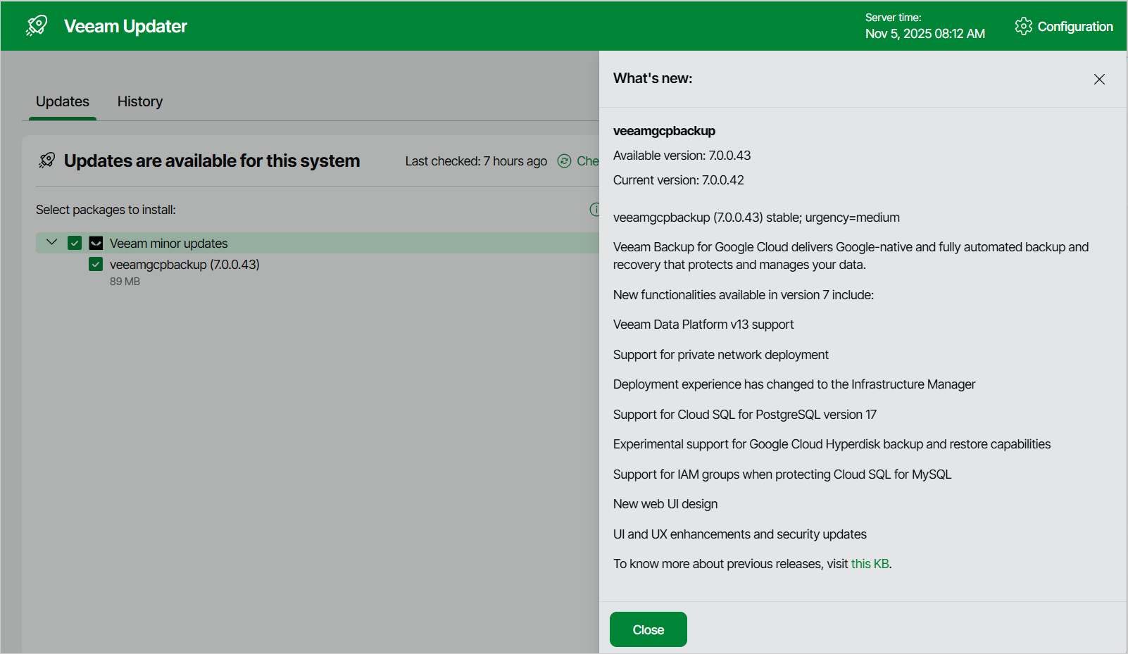
Task: Click the 'Veeam minor updates' label
Action: coord(169,244)
